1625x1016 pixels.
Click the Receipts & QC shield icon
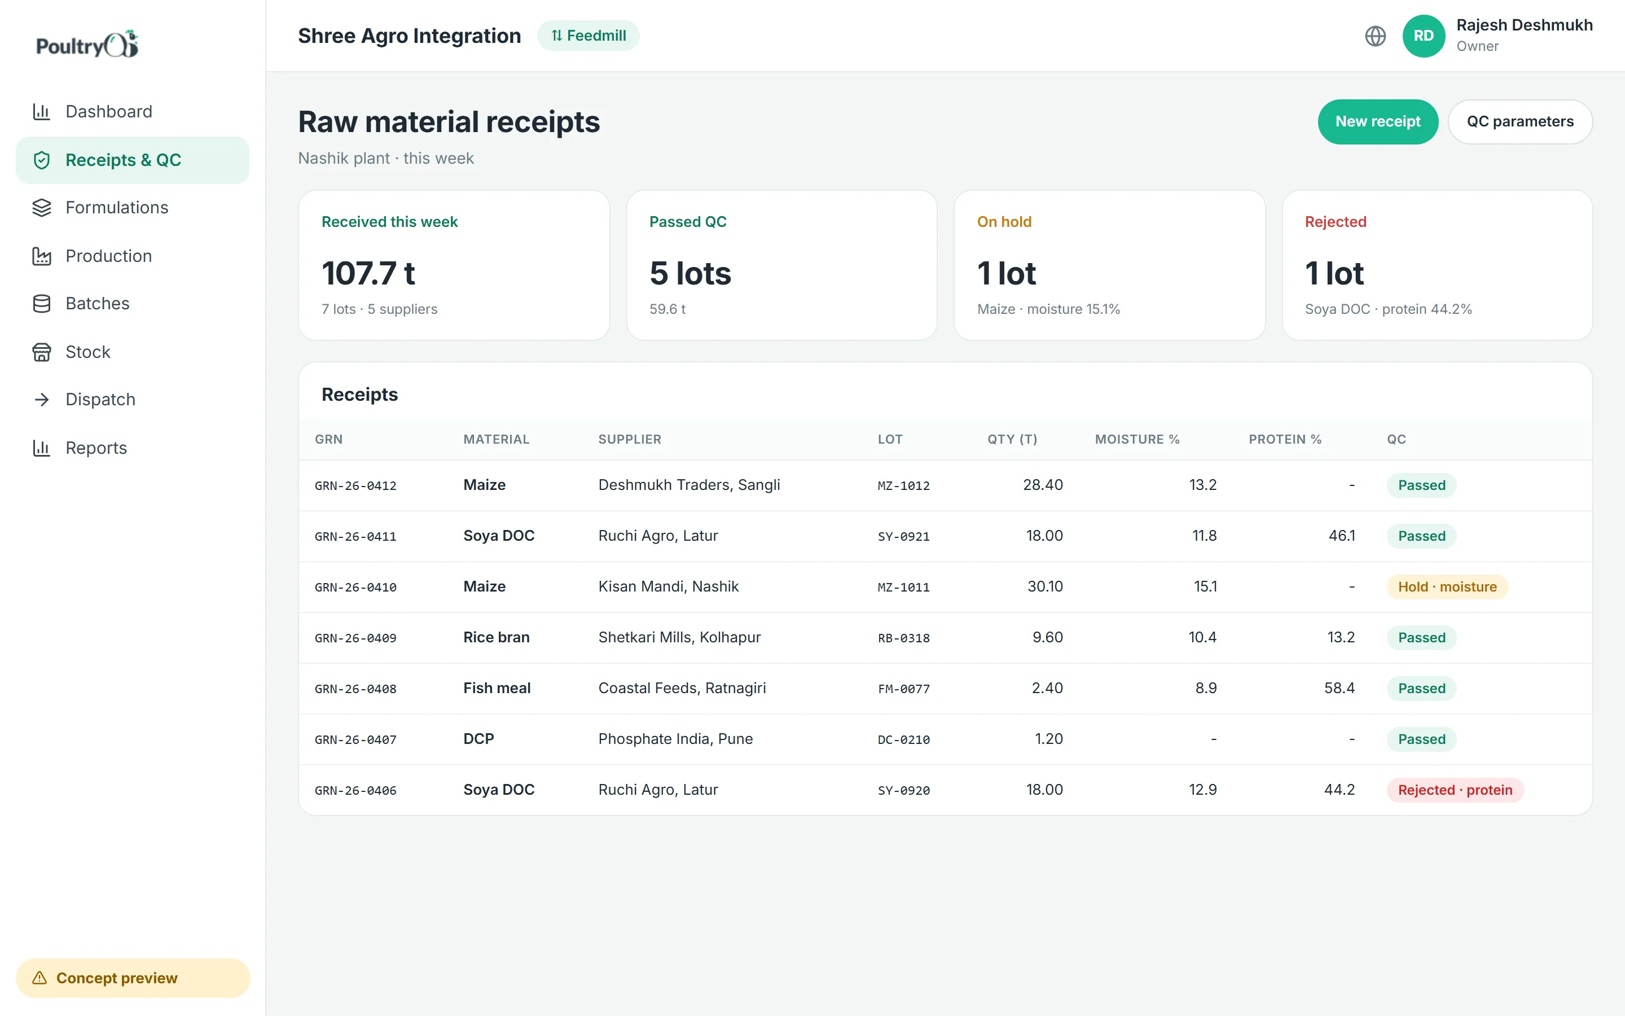42,160
